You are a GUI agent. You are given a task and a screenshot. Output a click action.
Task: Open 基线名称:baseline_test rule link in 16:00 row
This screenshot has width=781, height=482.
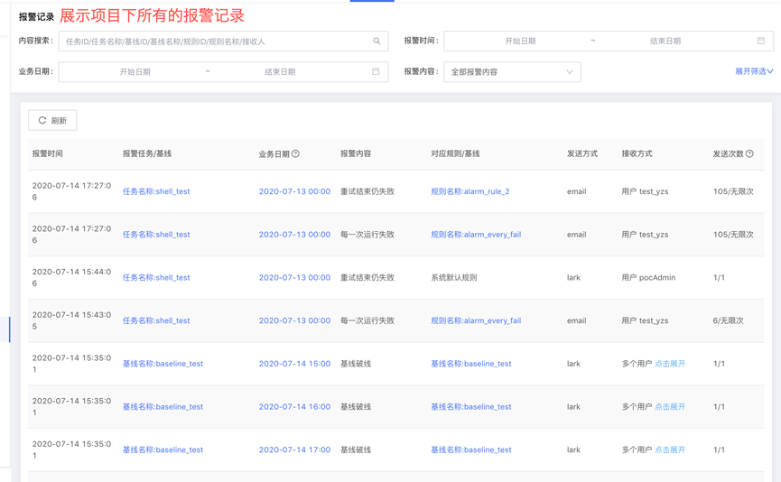point(471,407)
